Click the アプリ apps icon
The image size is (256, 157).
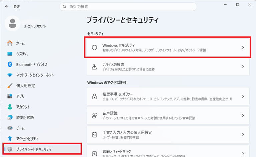pos(10,96)
